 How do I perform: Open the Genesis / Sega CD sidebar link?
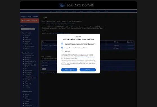pyautogui.click(x=30, y=65)
